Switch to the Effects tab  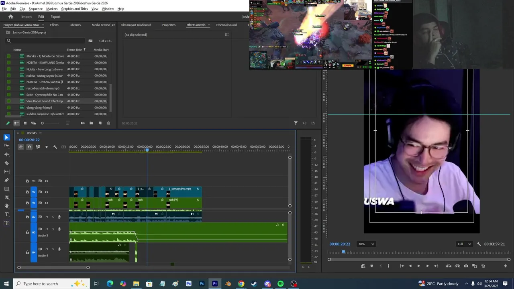click(x=54, y=25)
